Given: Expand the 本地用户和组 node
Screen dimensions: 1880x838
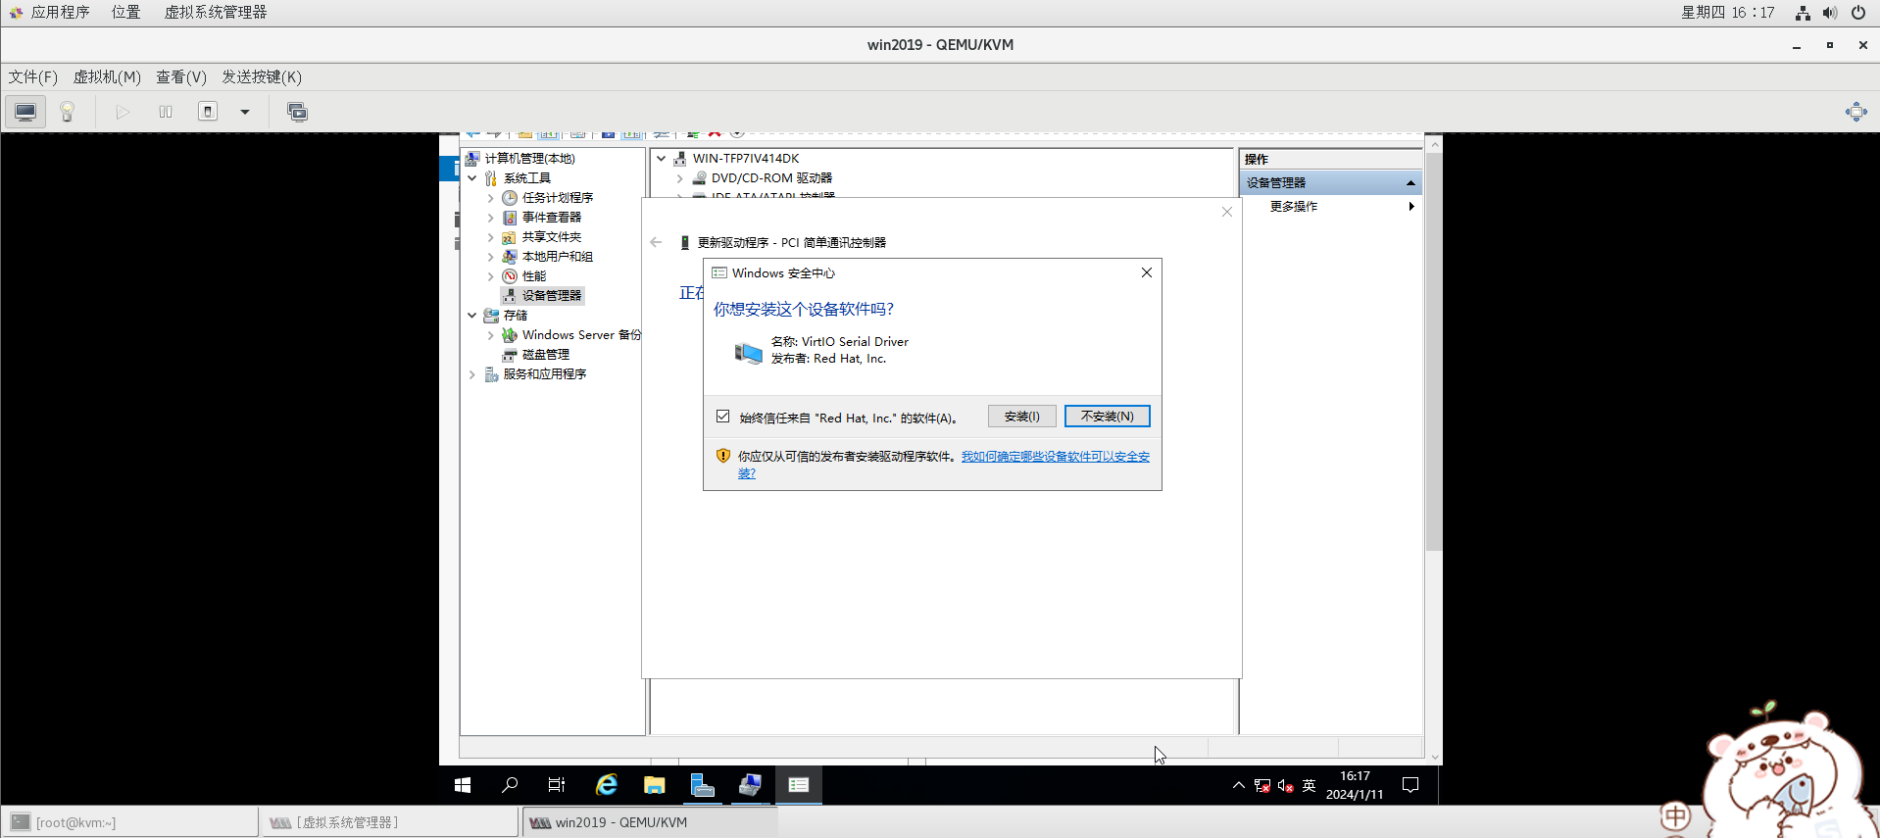Looking at the screenshot, I should [x=491, y=257].
